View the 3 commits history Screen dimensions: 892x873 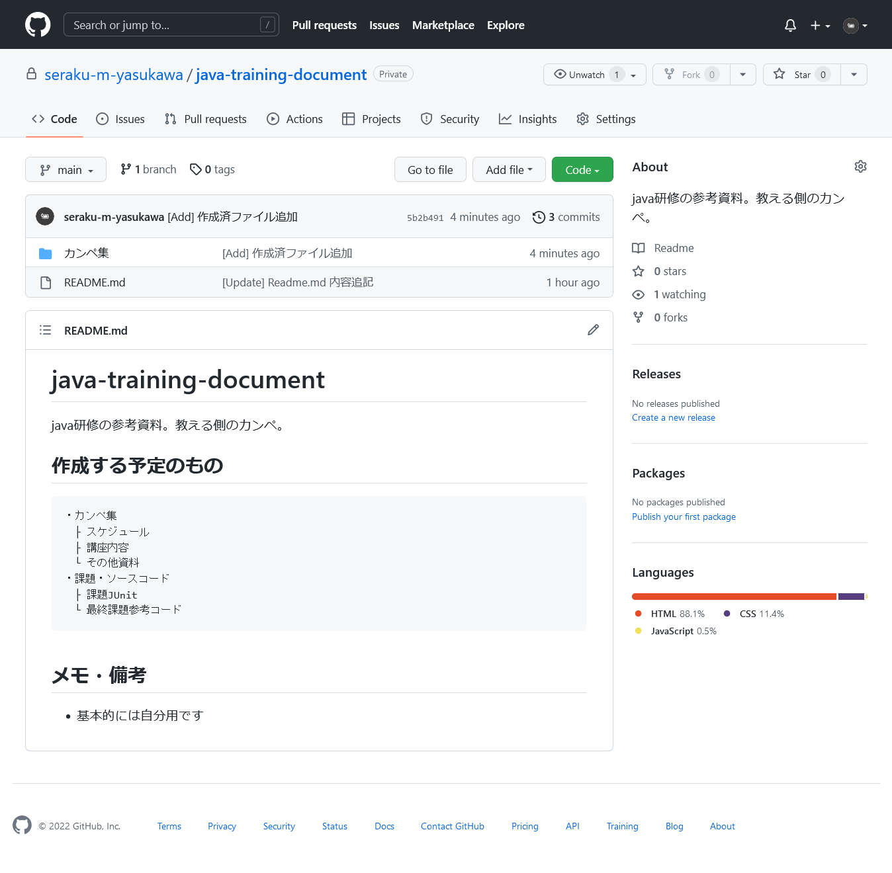coord(566,217)
